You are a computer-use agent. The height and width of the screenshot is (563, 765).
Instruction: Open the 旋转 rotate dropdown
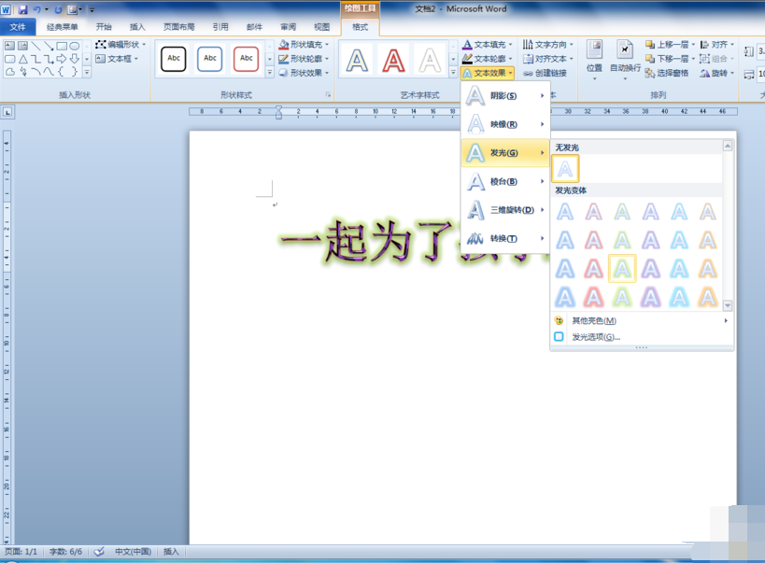tap(717, 73)
